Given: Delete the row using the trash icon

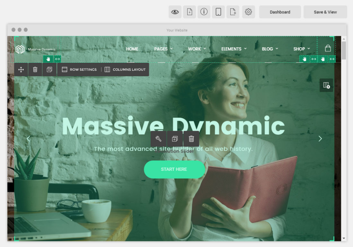Looking at the screenshot, I should 35,69.
